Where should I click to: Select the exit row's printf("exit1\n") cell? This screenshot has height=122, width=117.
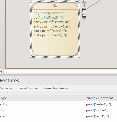coord(98,116)
